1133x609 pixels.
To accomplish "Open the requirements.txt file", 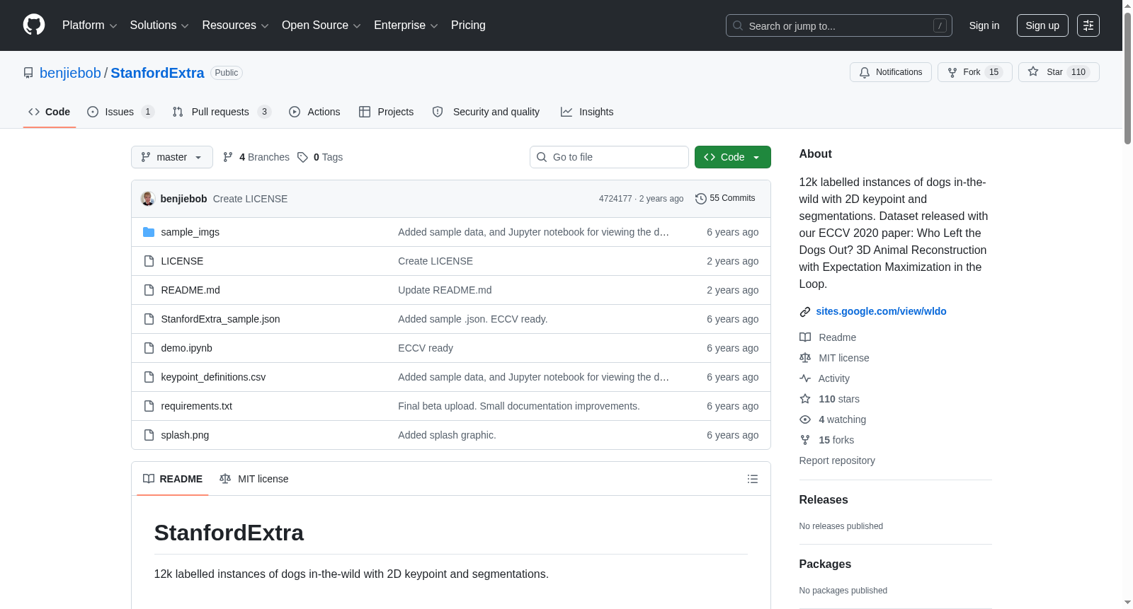I will pos(196,406).
